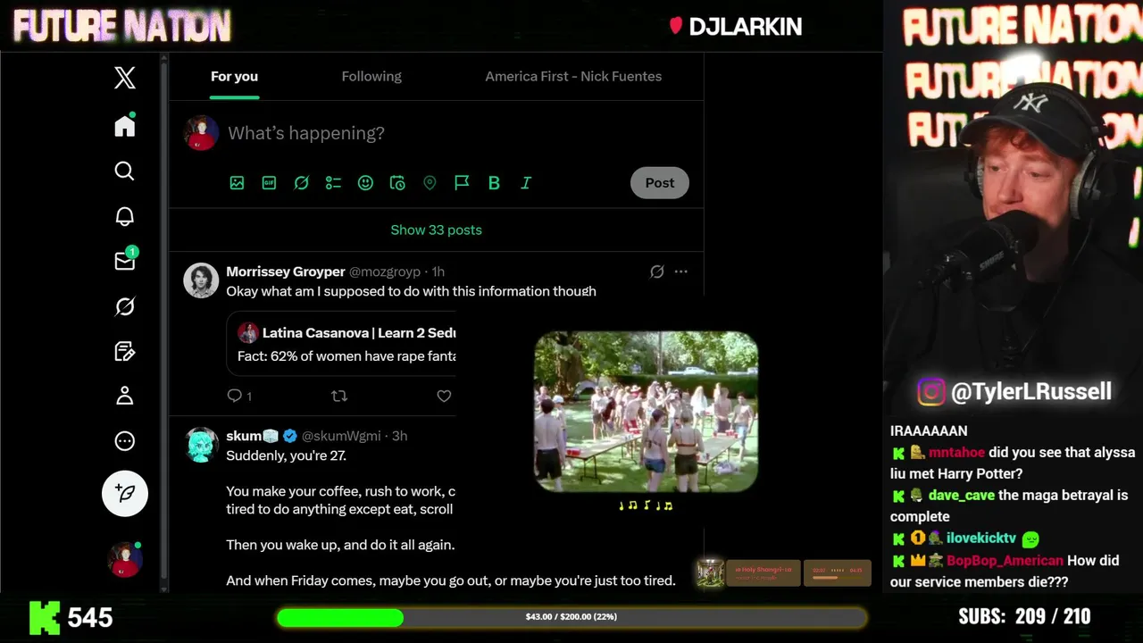1143x643 pixels.
Task: Open More options circle icon
Action: point(125,441)
